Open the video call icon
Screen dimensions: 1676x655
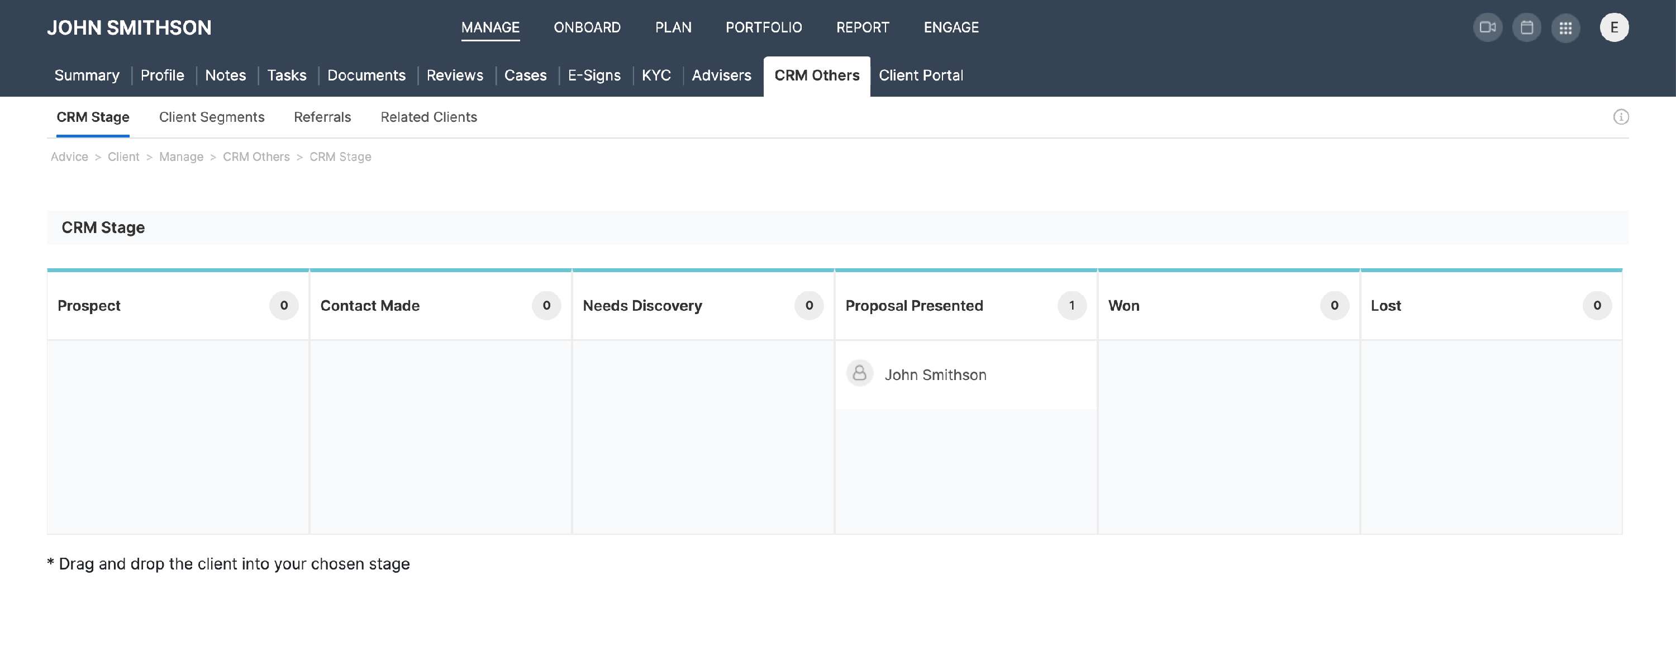point(1487,27)
